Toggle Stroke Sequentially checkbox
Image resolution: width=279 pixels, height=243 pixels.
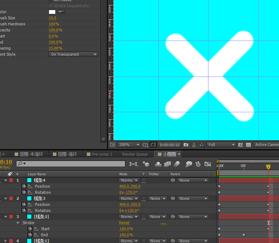point(50,6)
